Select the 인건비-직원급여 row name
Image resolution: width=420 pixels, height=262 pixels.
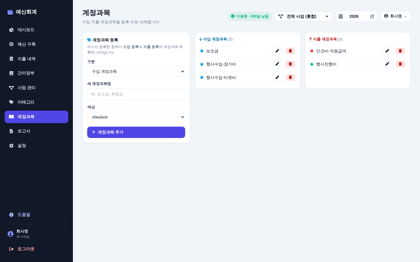click(331, 51)
